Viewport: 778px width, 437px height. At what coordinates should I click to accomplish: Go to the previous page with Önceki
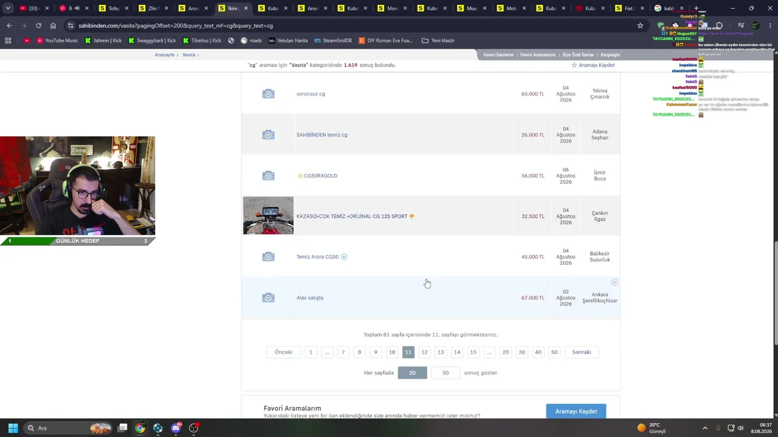click(283, 352)
